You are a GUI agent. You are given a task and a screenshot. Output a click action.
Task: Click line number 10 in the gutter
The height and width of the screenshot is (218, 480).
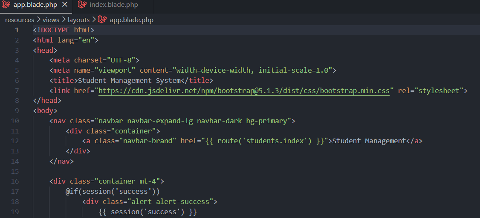coord(15,121)
